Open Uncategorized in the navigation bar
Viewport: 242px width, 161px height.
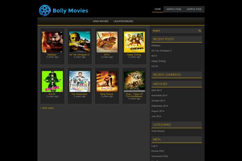point(123,21)
